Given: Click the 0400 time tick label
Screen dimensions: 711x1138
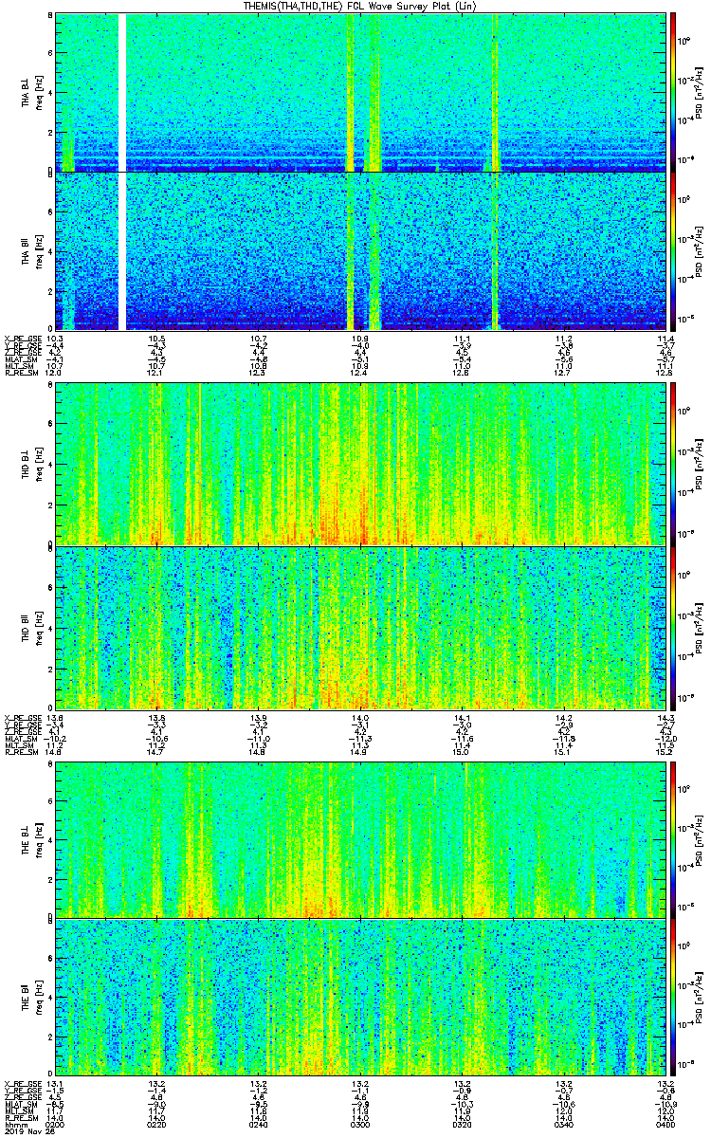Looking at the screenshot, I should [x=666, y=1124].
